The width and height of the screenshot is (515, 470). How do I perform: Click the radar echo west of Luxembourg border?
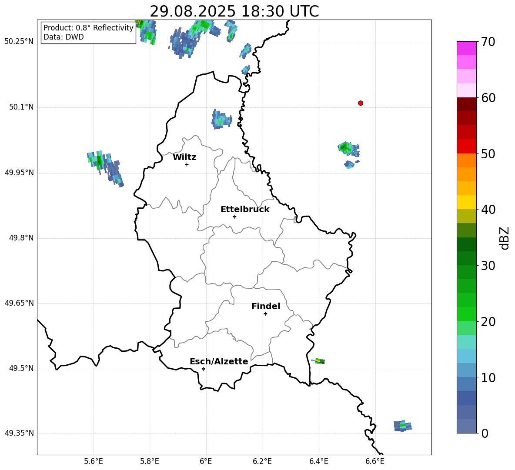point(105,168)
